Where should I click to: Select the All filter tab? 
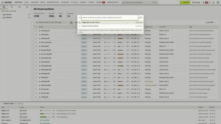pyautogui.click(x=71, y=22)
